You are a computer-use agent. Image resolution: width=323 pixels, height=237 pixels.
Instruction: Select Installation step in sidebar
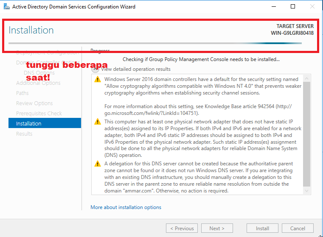[45, 123]
